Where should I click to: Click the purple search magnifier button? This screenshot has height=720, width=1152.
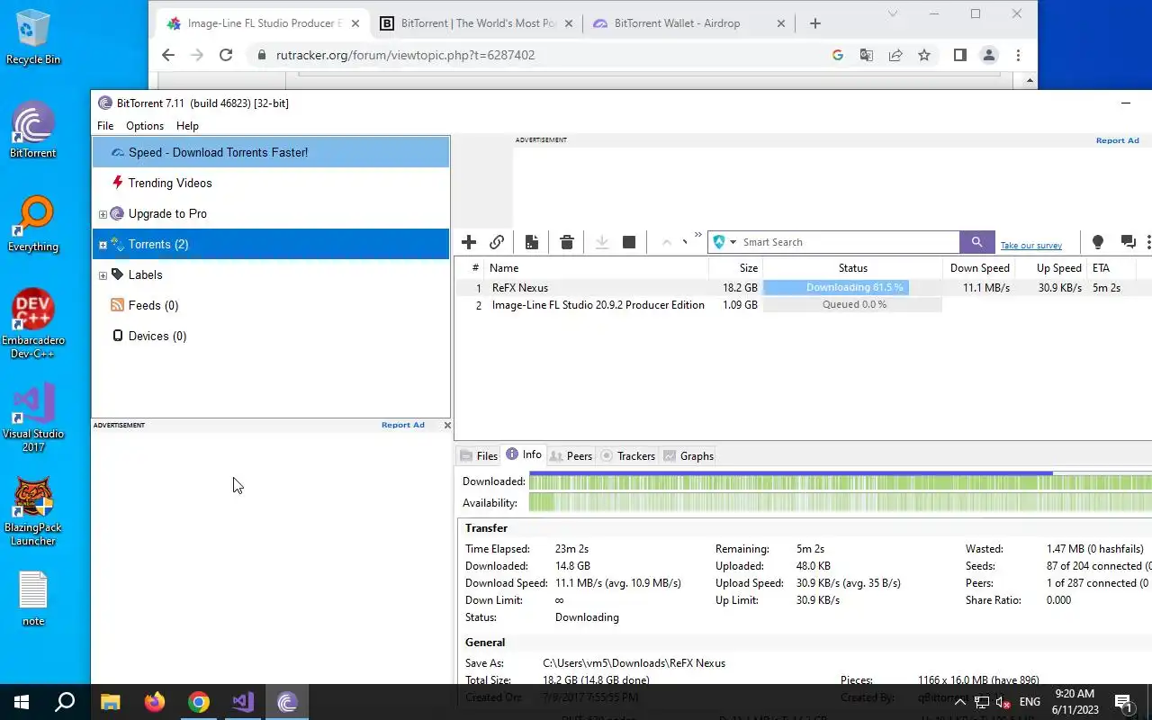pyautogui.click(x=977, y=242)
